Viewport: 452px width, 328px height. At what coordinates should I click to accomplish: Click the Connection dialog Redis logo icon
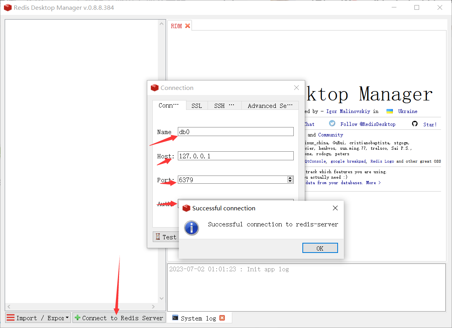pyautogui.click(x=155, y=88)
